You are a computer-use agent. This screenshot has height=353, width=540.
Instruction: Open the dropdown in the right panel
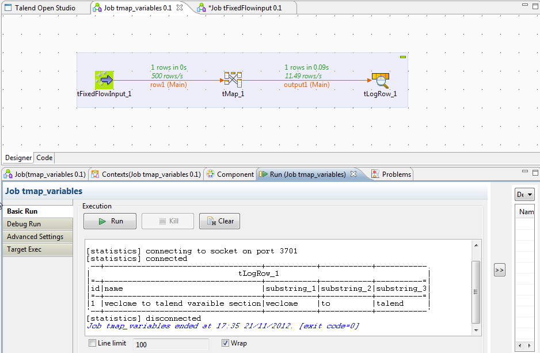coord(524,195)
